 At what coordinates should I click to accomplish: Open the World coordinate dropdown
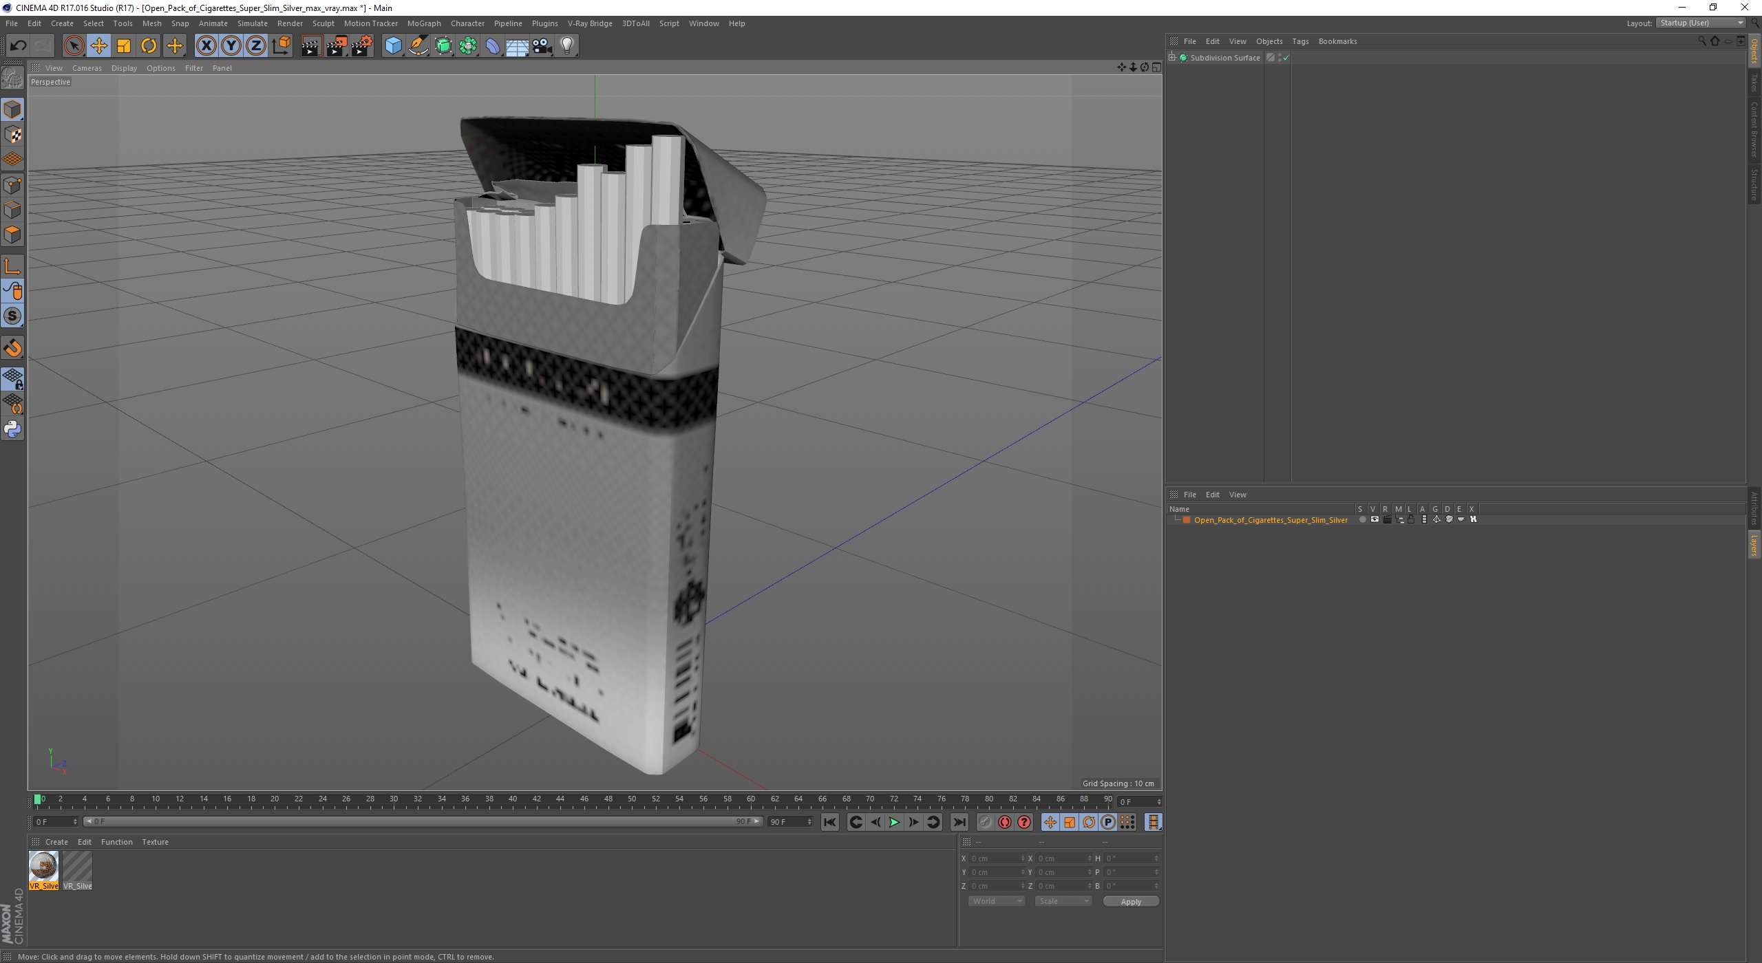click(996, 901)
